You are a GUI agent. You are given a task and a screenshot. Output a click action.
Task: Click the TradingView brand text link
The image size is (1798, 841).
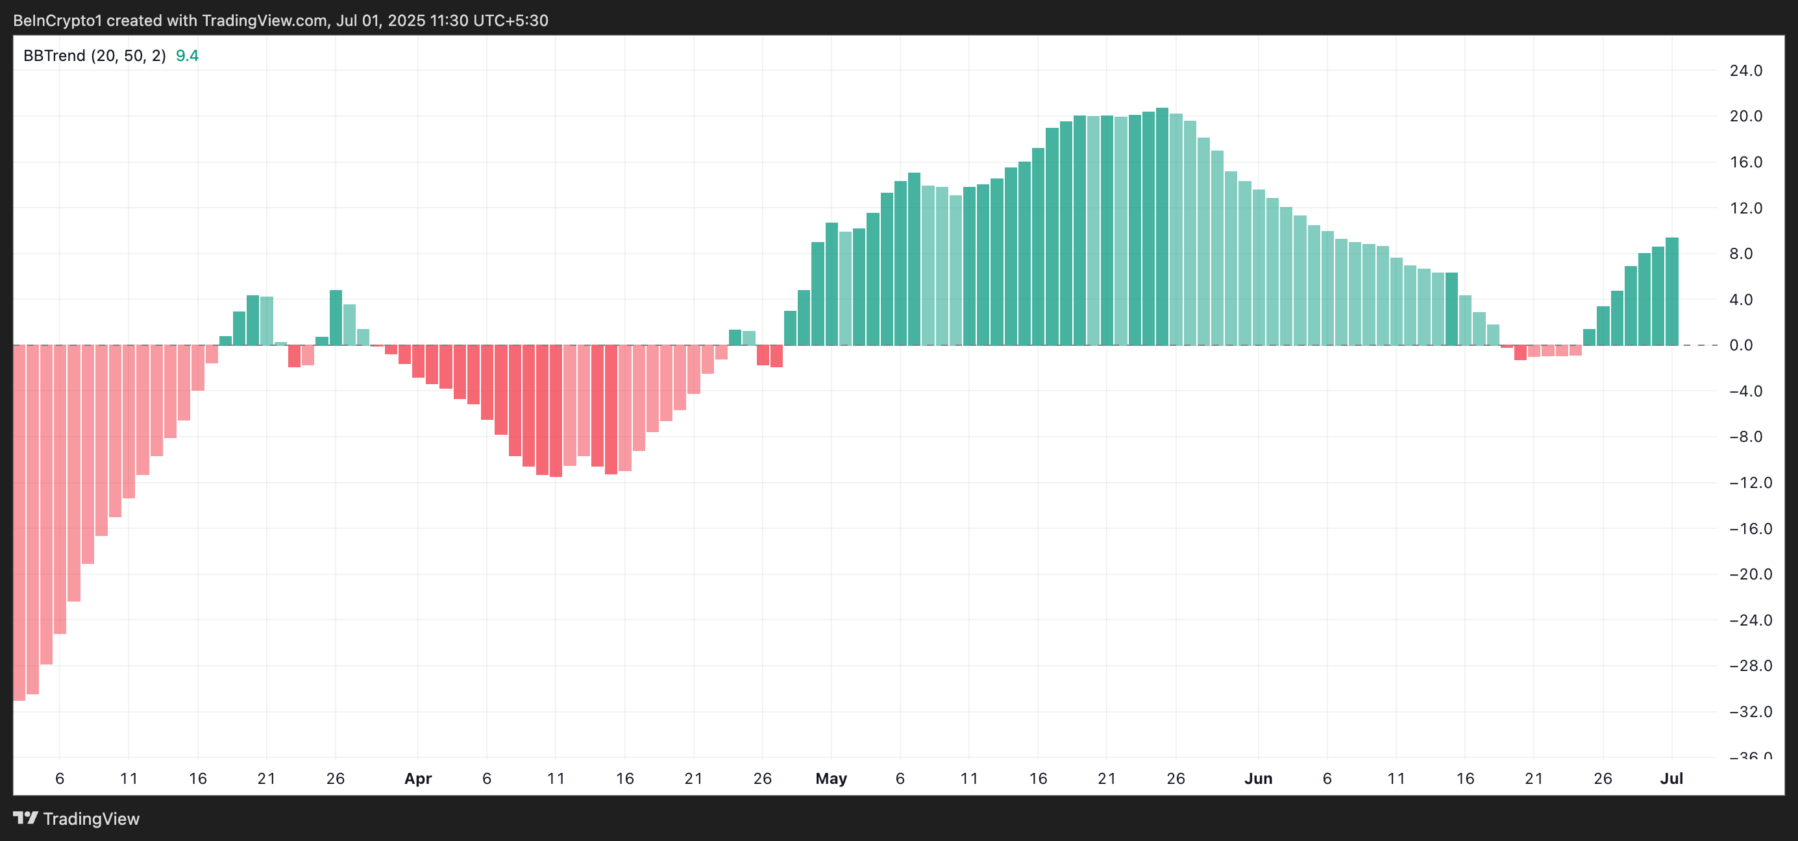pos(91,819)
